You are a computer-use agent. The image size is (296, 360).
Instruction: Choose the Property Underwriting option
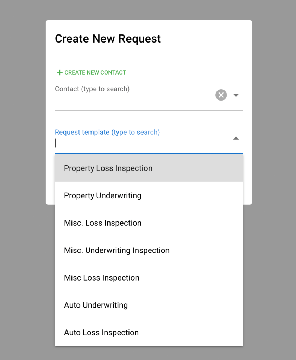click(x=103, y=196)
